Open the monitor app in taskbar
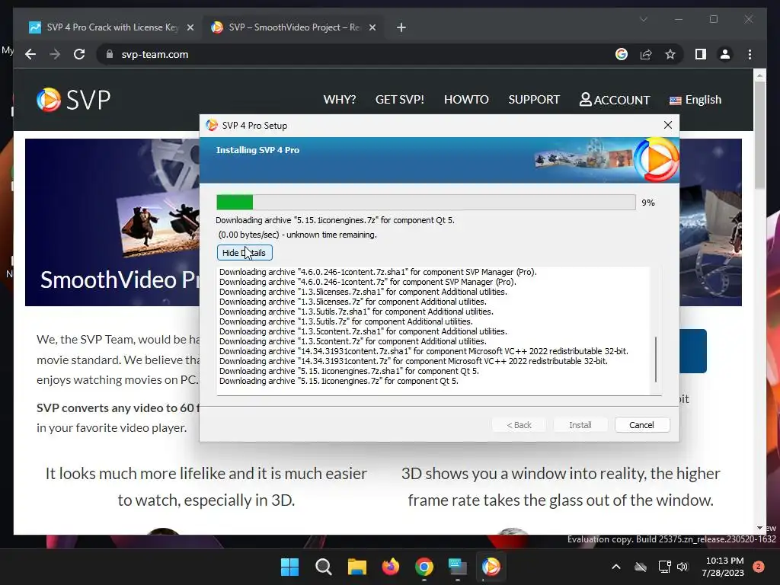780x585 pixels. (x=457, y=567)
